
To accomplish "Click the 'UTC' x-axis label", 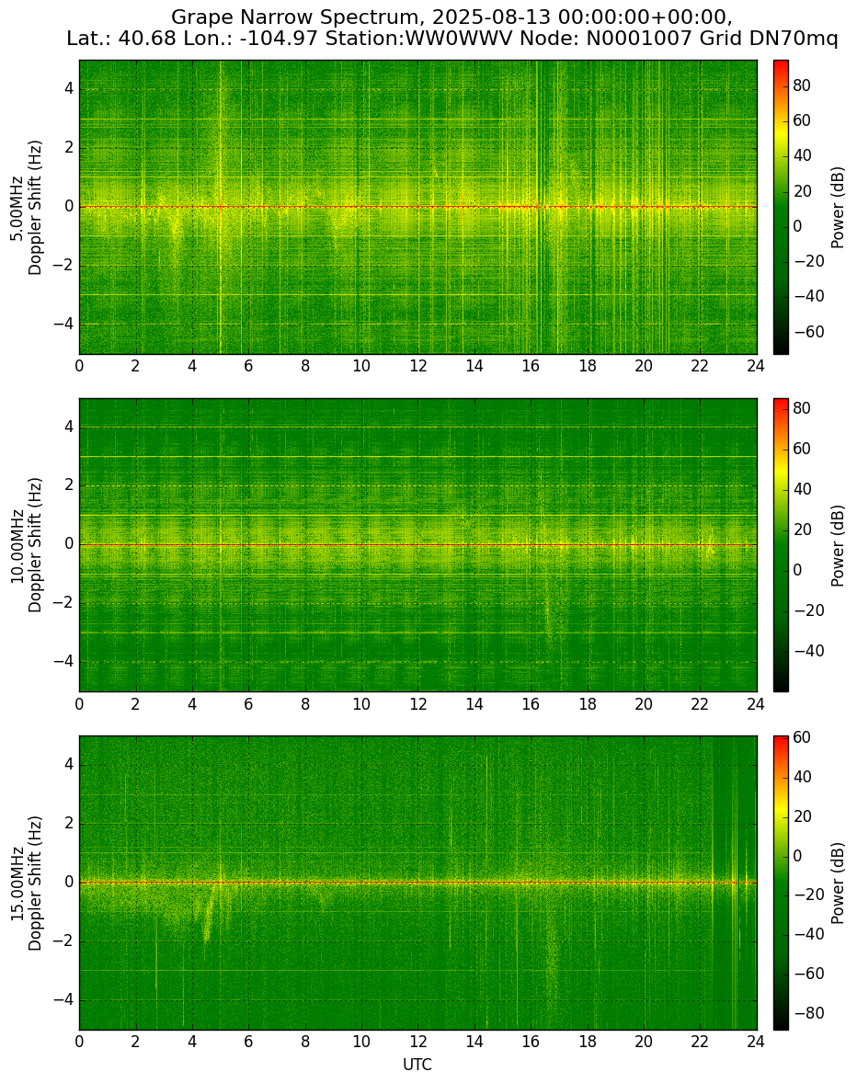I will (x=417, y=1065).
